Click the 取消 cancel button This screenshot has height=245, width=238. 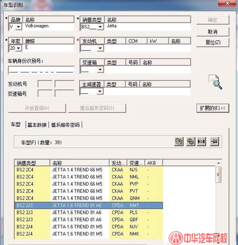tap(213, 32)
